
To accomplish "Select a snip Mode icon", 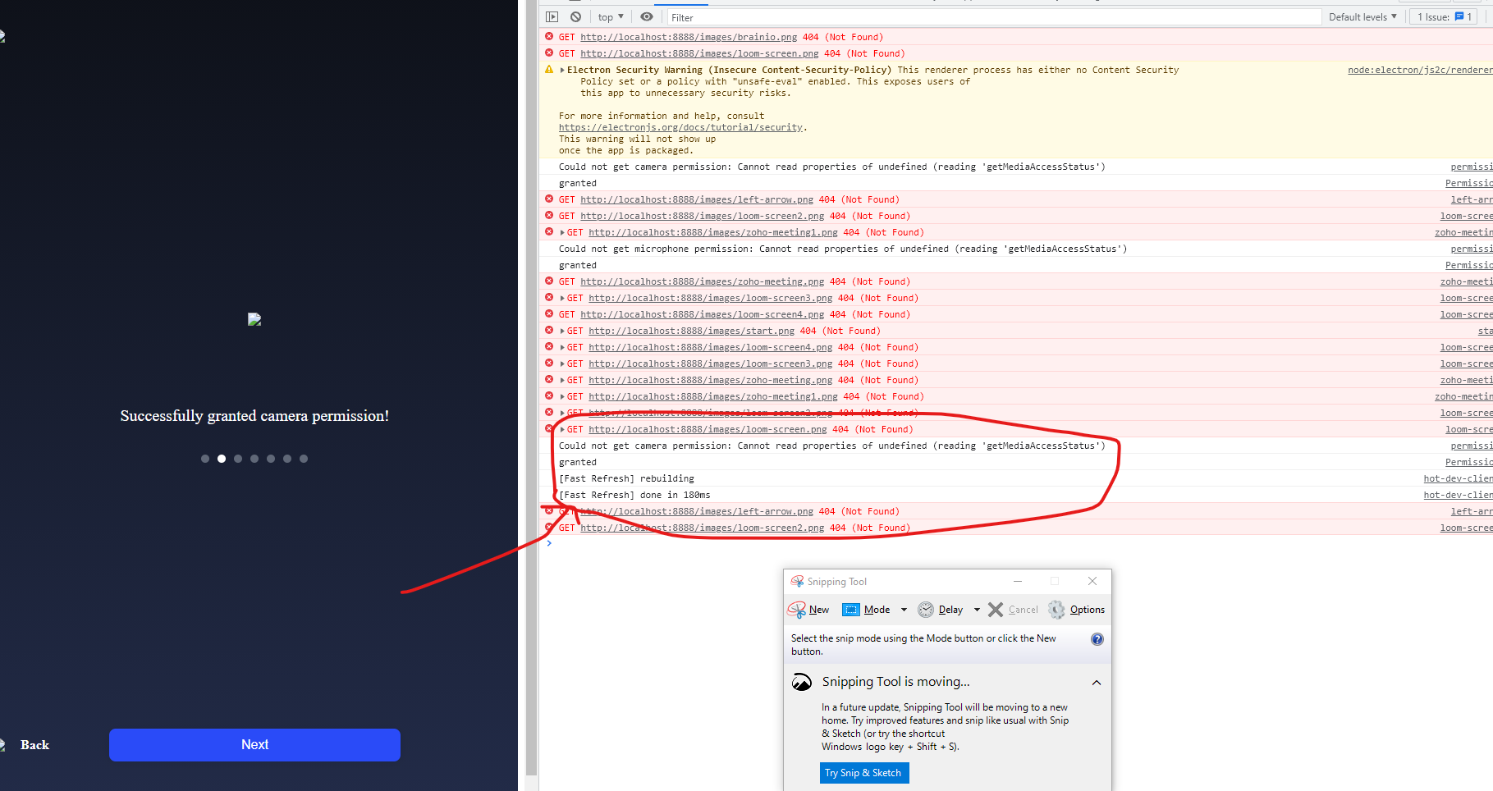I will coord(852,610).
